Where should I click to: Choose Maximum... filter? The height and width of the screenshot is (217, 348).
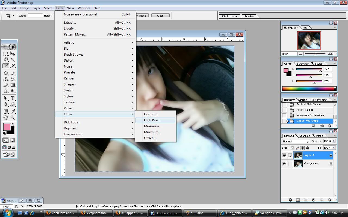point(156,126)
